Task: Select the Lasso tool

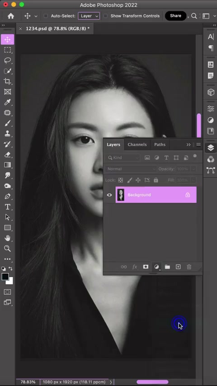Action: click(7, 61)
